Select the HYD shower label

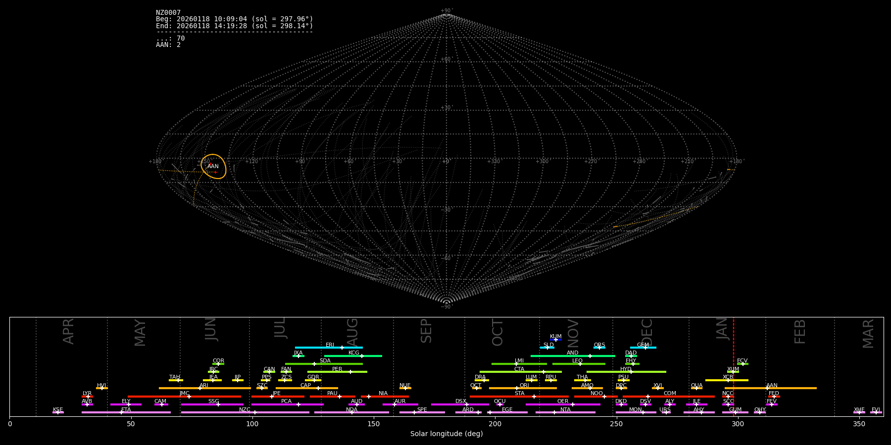(x=626, y=369)
